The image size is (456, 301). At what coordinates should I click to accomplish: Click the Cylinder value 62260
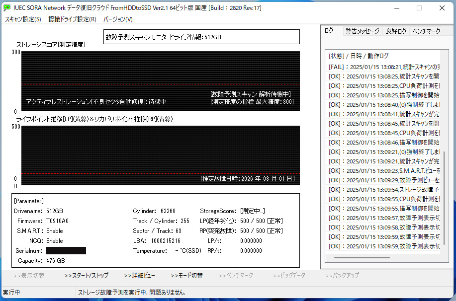tap(168, 211)
